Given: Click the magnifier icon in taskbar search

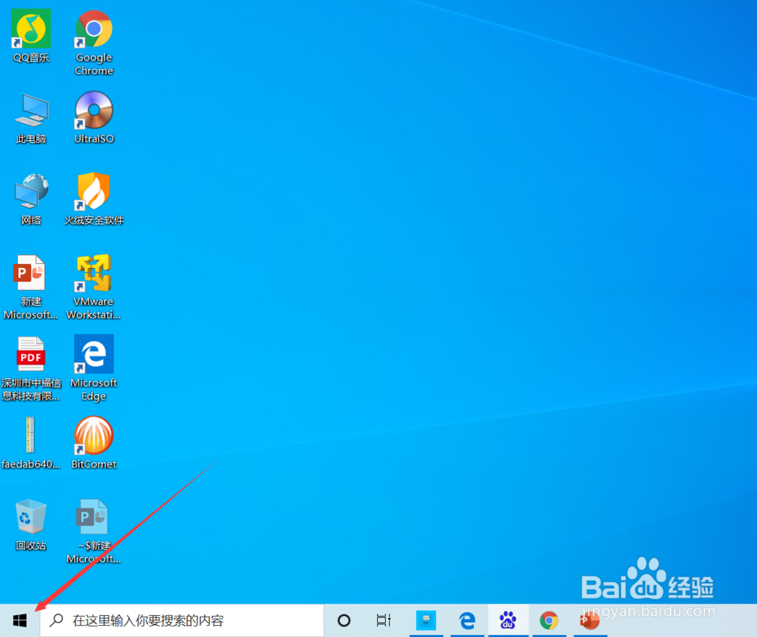Looking at the screenshot, I should (57, 620).
